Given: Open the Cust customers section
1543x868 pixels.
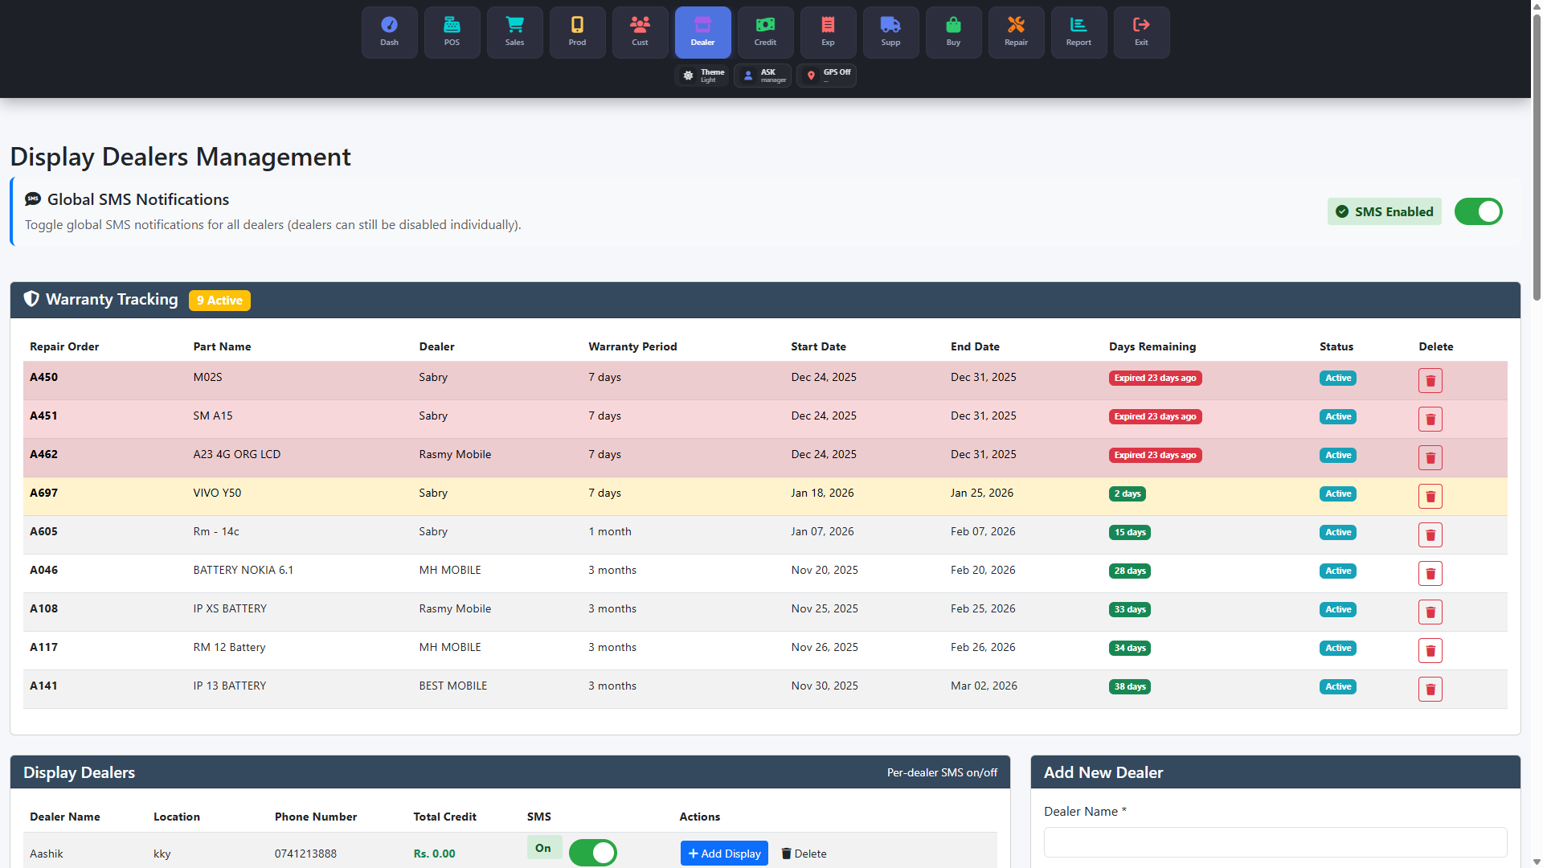Looking at the screenshot, I should [640, 32].
